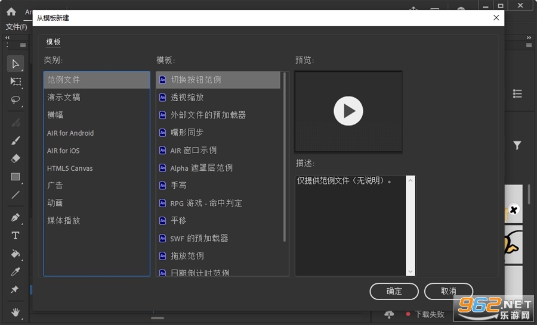Viewport: 537px width, 325px height.
Task: Click the asset thumbnail with X badge
Action: [513, 204]
